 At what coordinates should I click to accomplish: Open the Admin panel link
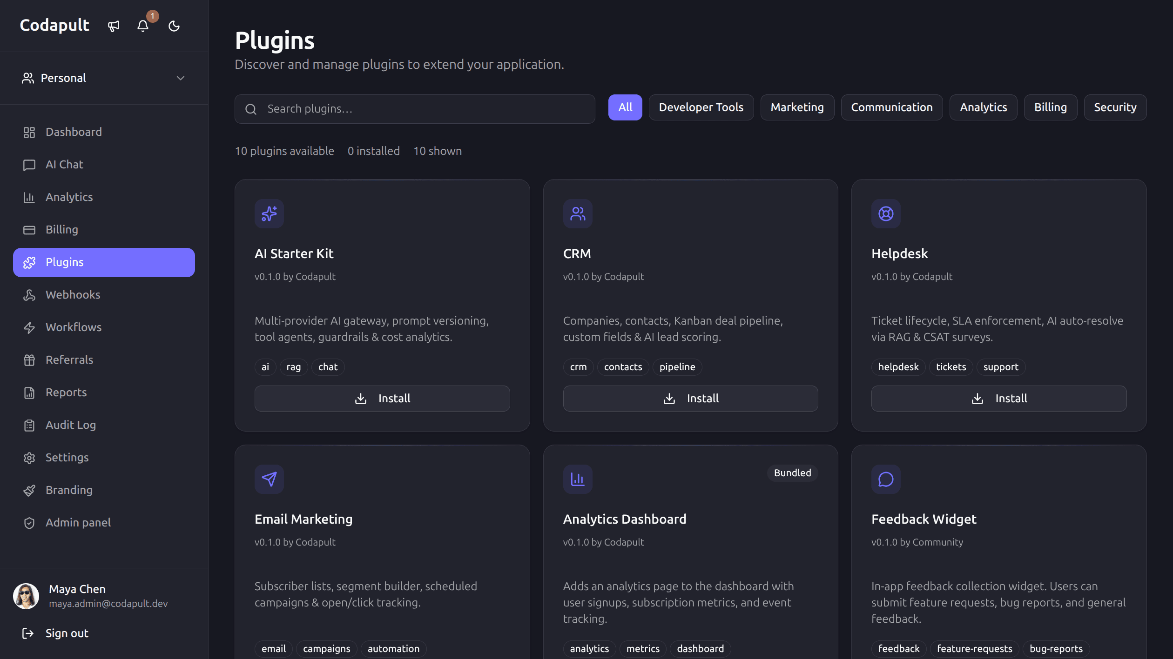[104, 523]
